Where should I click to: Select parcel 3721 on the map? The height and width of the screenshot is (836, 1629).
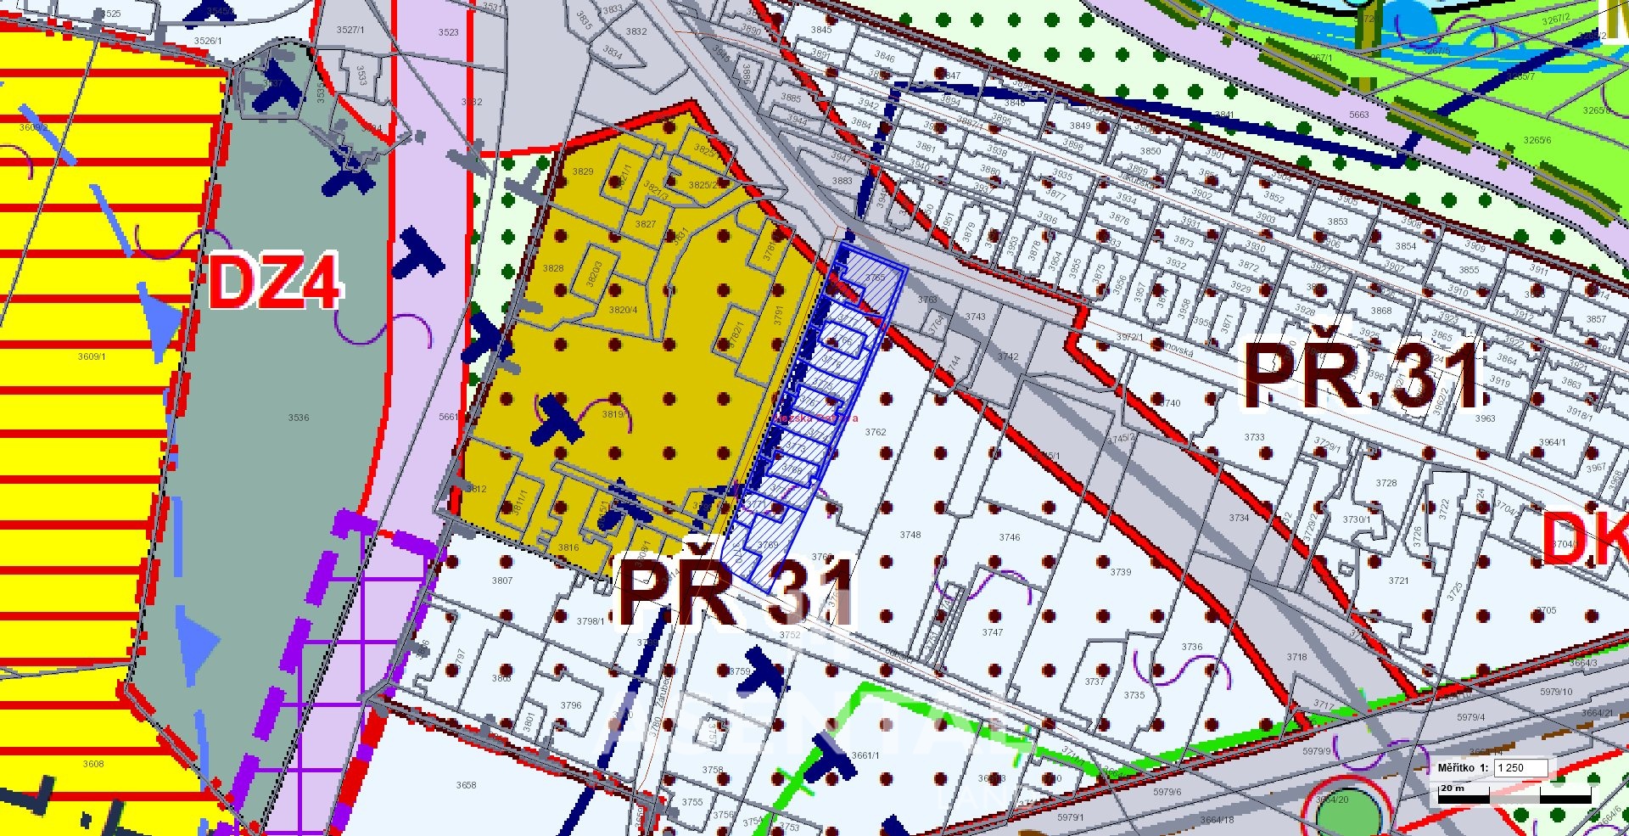[1398, 581]
